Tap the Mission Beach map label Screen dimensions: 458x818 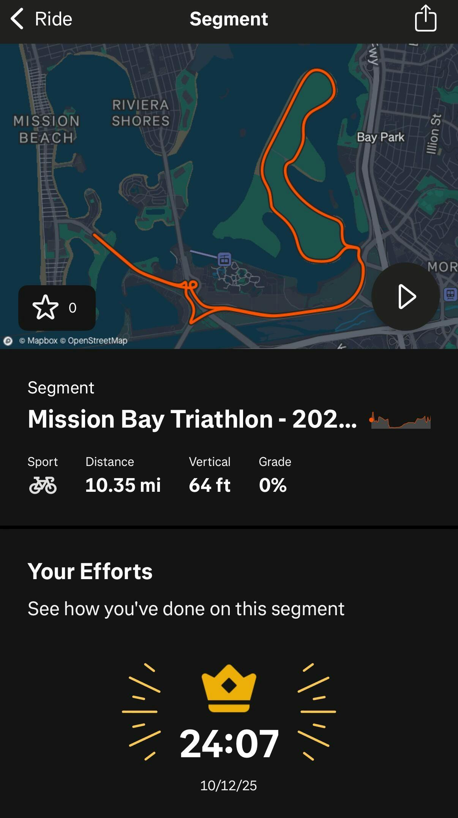click(x=46, y=129)
